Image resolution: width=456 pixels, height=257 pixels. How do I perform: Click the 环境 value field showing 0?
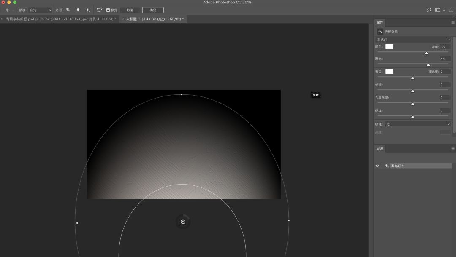click(x=445, y=110)
